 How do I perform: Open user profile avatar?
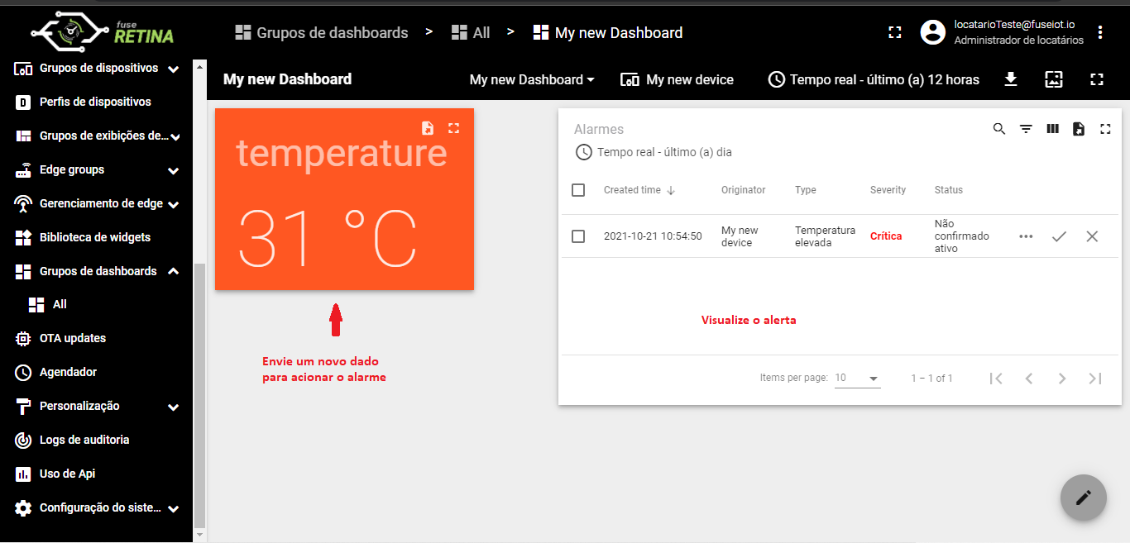tap(933, 32)
